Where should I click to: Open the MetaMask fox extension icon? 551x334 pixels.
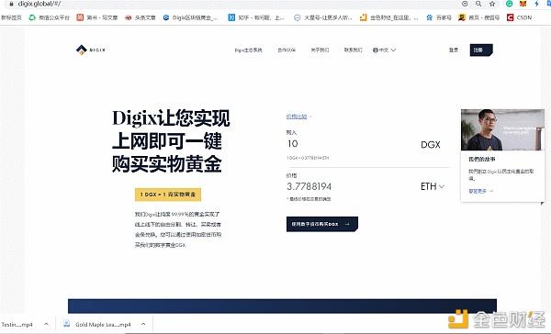pyautogui.click(x=523, y=4)
